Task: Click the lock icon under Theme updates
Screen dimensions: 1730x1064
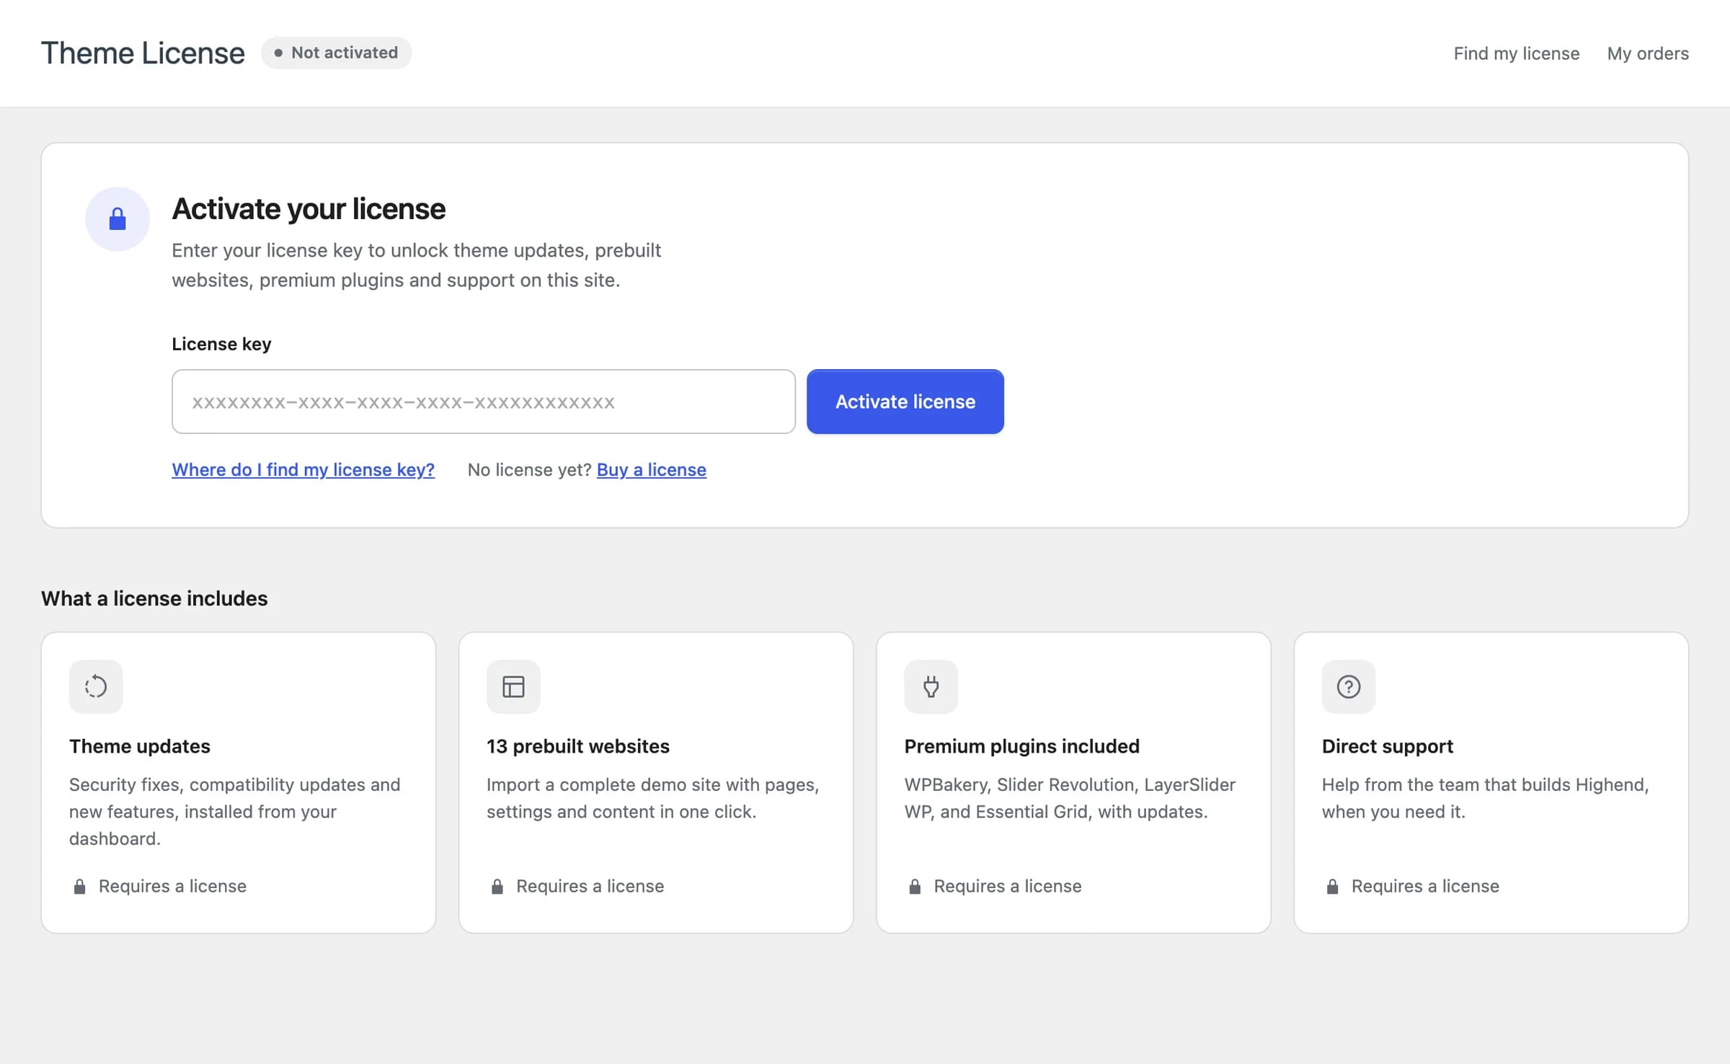Action: point(80,886)
